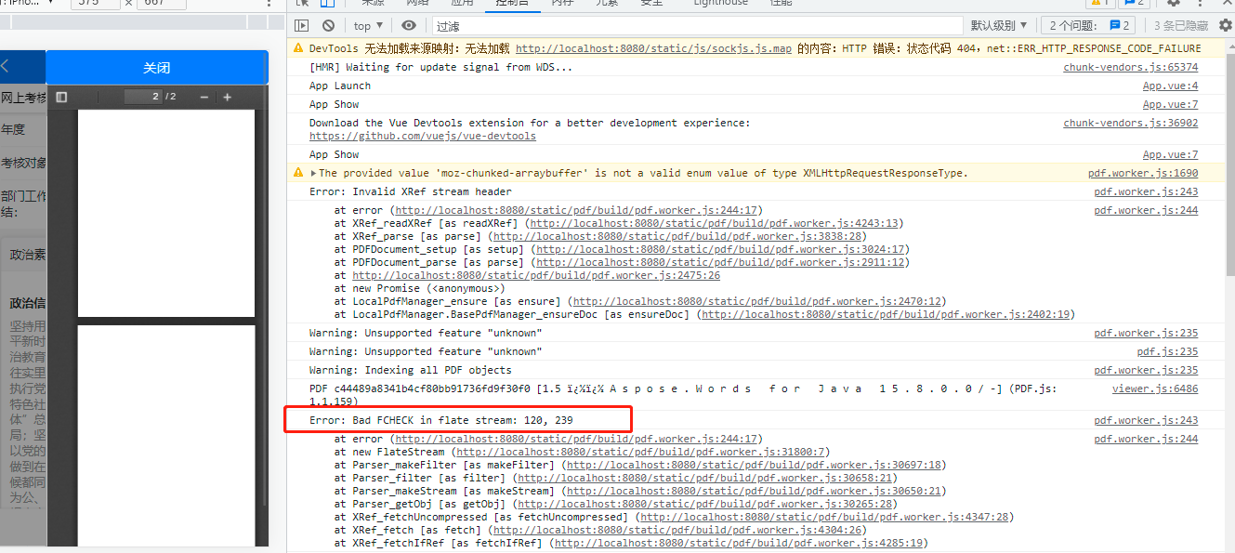Select Error: Invalid XRef stream header text
This screenshot has height=553, width=1235.
411,191
